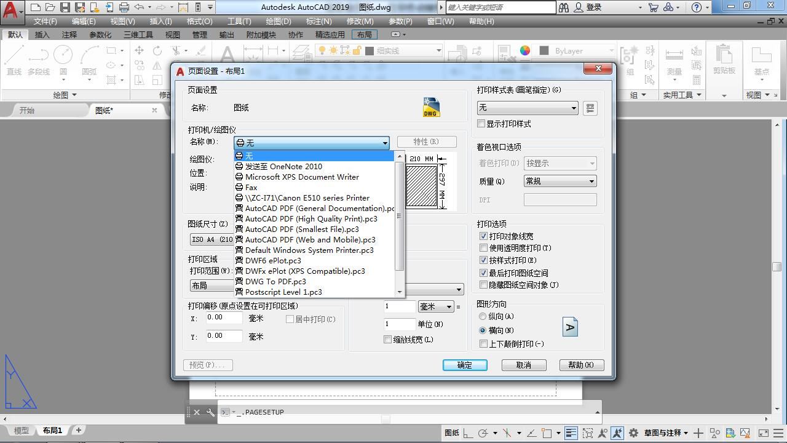787x443 pixels.
Task: Open status bar customization hamburger icon
Action: [778, 433]
